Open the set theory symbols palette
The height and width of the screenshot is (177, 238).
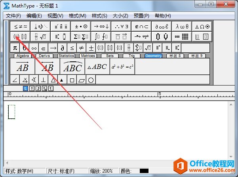pyautogui.click(x=141, y=27)
